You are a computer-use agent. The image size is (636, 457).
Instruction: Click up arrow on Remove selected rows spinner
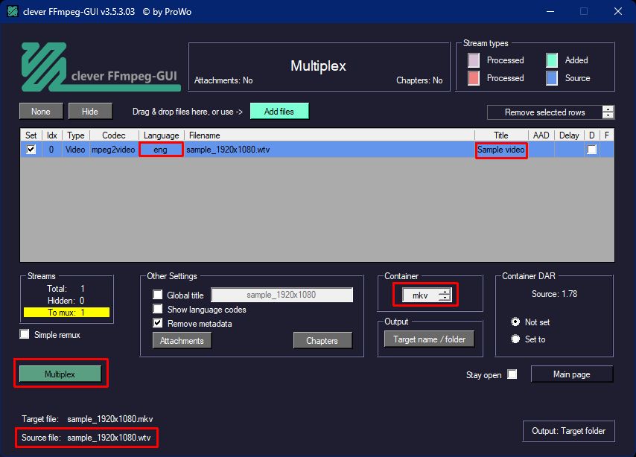coord(608,109)
